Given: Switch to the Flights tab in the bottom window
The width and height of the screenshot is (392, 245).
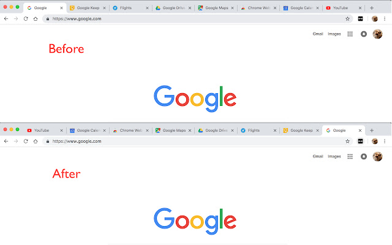Looking at the screenshot, I should 255,130.
